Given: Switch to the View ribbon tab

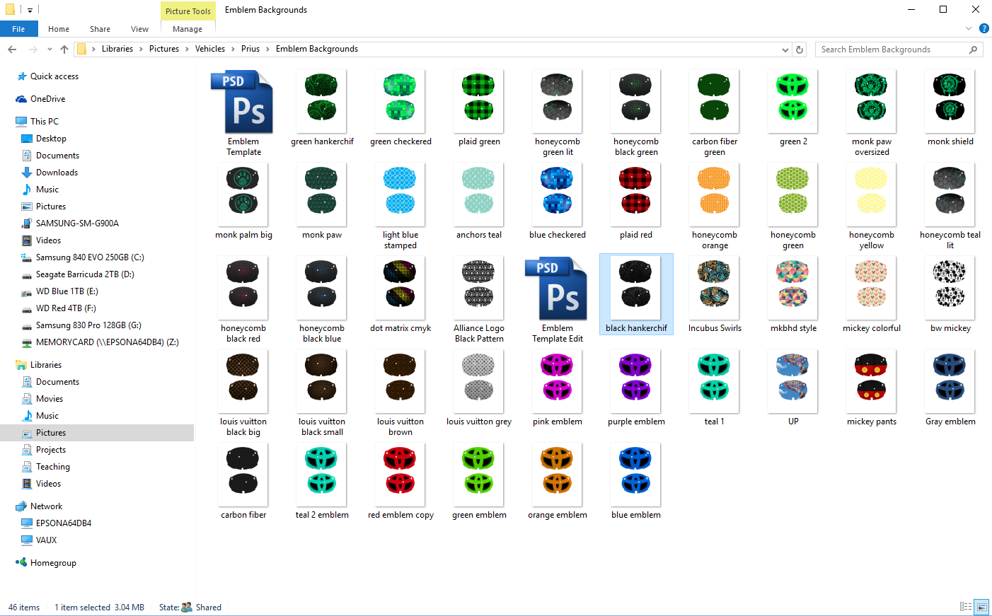Looking at the screenshot, I should 139,29.
